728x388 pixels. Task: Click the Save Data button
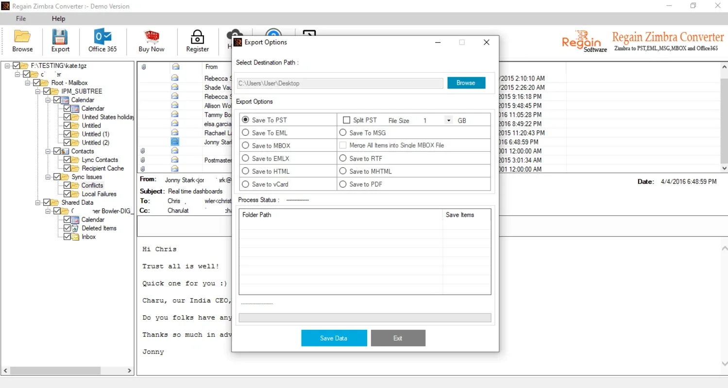pos(334,338)
